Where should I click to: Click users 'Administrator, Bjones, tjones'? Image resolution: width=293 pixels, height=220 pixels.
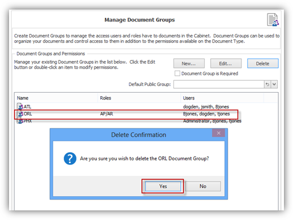pyautogui.click(x=212, y=121)
